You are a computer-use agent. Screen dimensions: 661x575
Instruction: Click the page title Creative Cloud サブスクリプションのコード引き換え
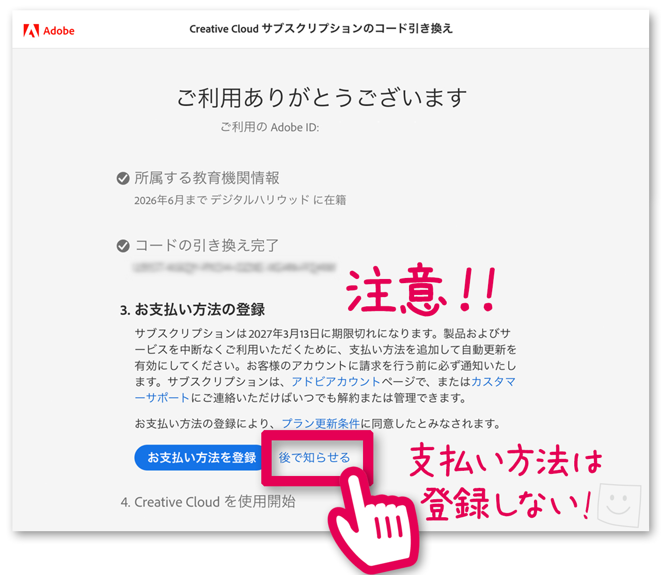(321, 29)
